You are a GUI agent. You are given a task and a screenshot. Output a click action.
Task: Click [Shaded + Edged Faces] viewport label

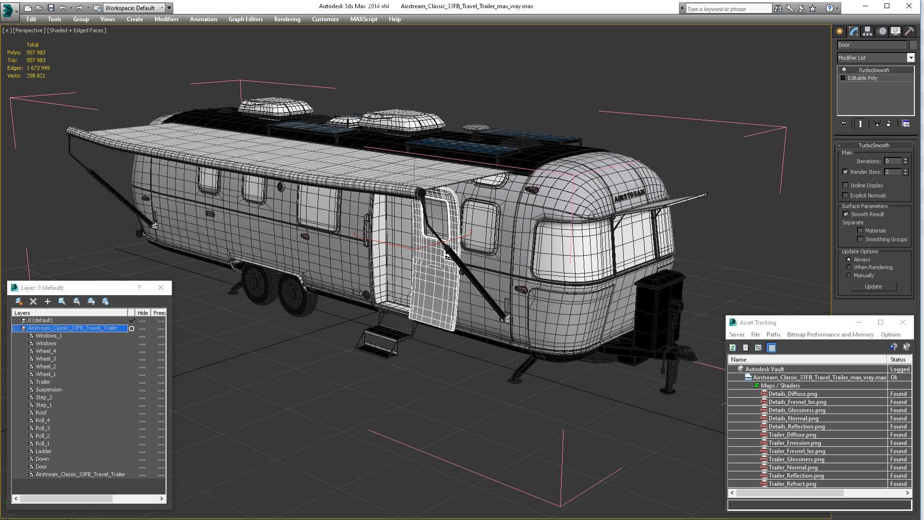coord(77,30)
